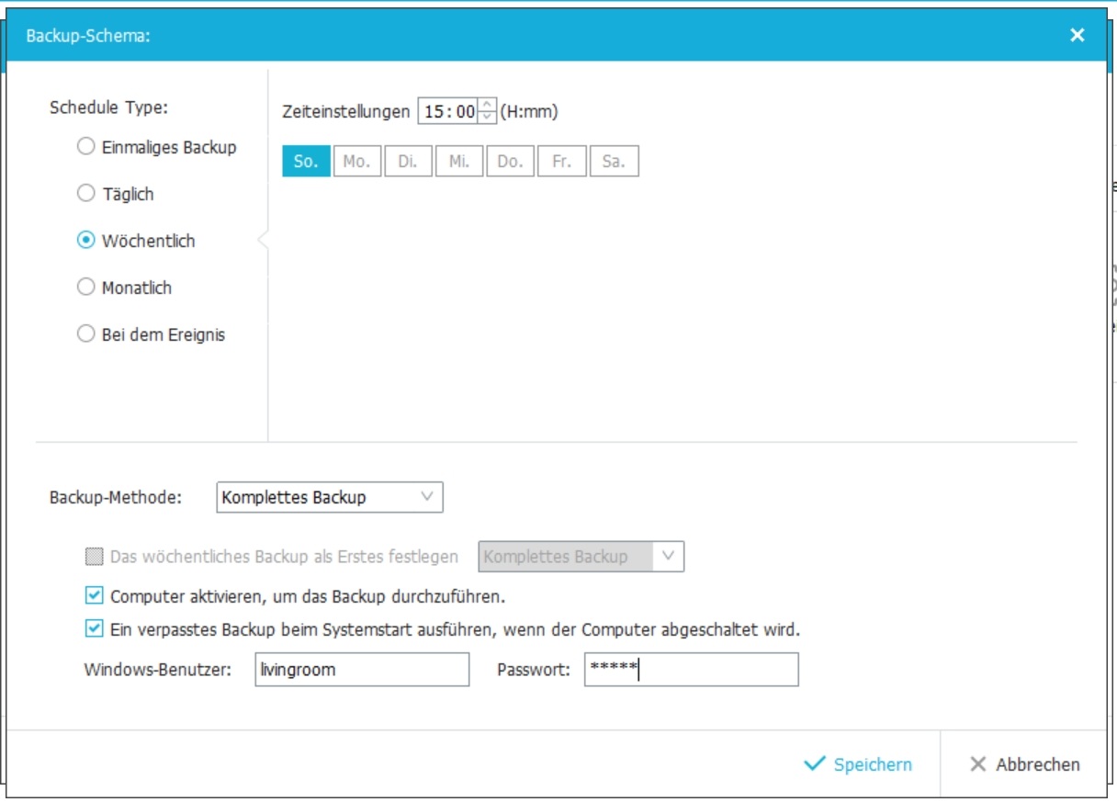The height and width of the screenshot is (802, 1117).
Task: Decrease time with the down spinner arrow
Action: pos(488,118)
